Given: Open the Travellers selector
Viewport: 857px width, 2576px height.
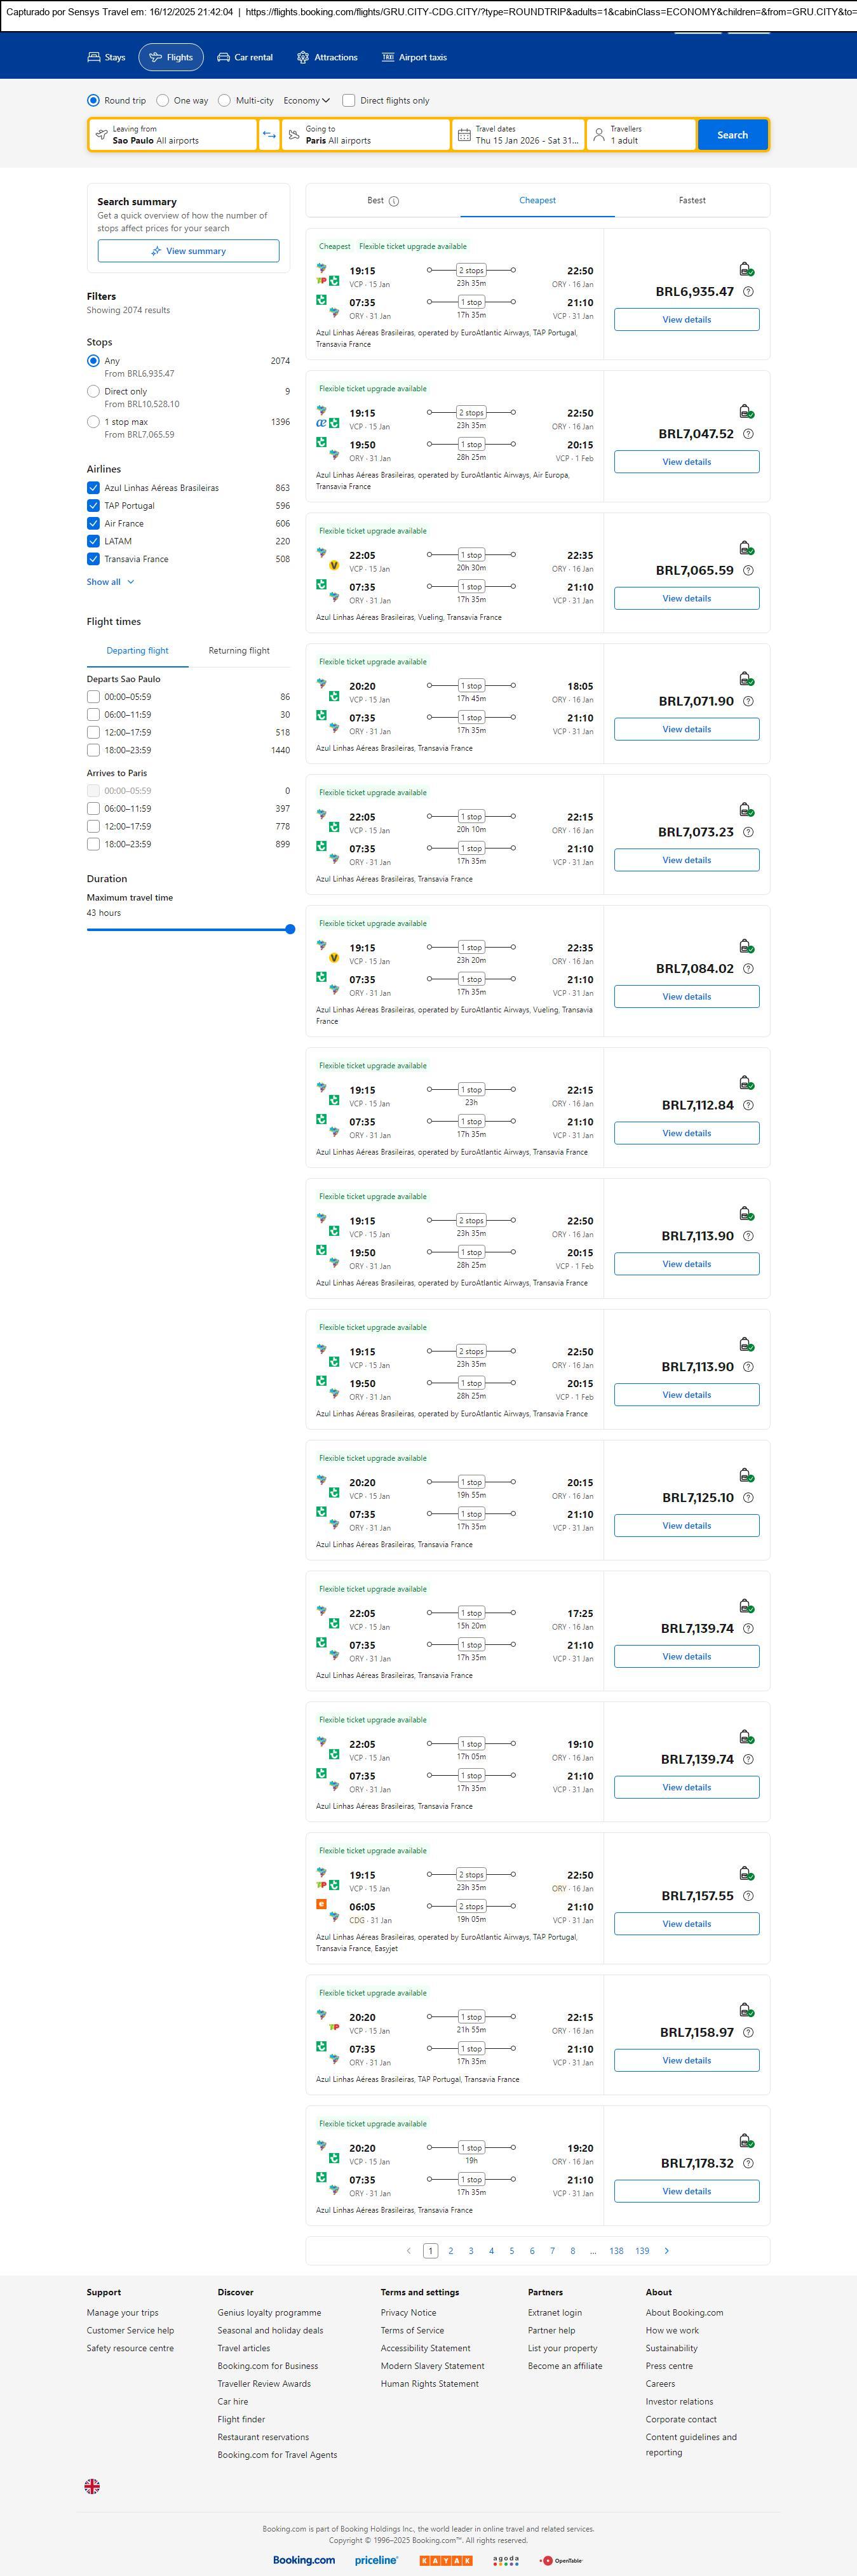Looking at the screenshot, I should point(641,135).
